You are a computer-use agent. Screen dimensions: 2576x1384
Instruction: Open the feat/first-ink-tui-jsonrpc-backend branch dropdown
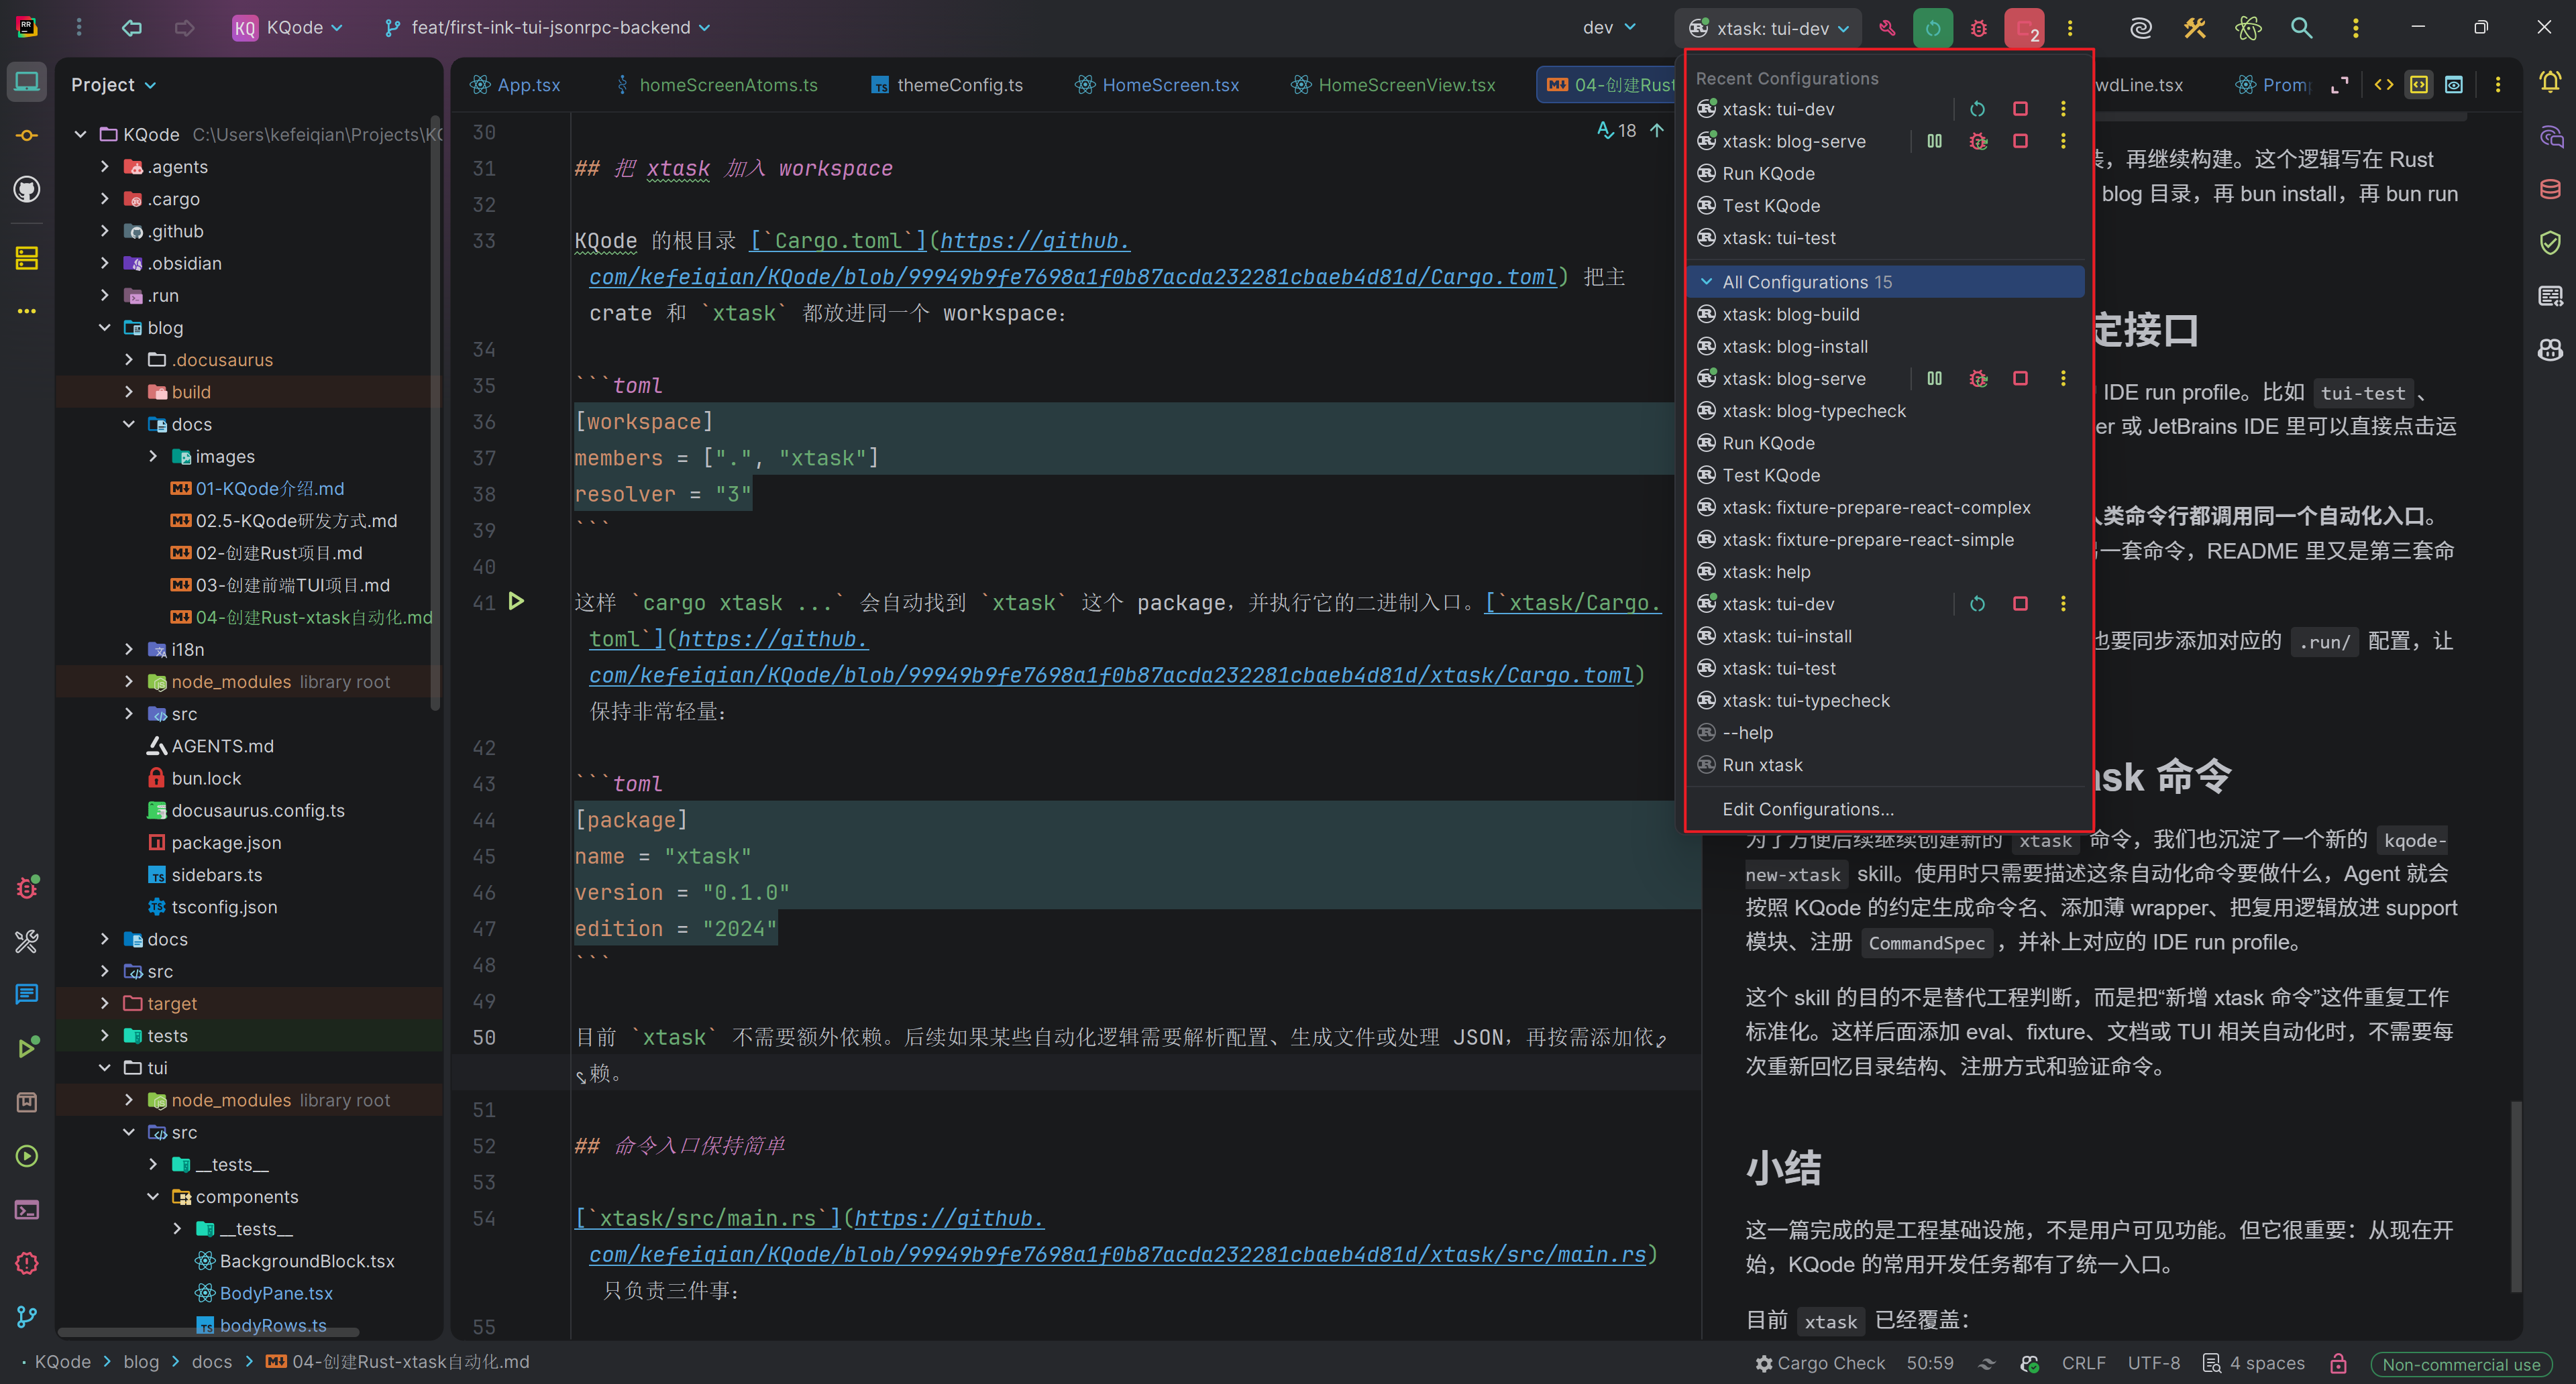pos(548,28)
